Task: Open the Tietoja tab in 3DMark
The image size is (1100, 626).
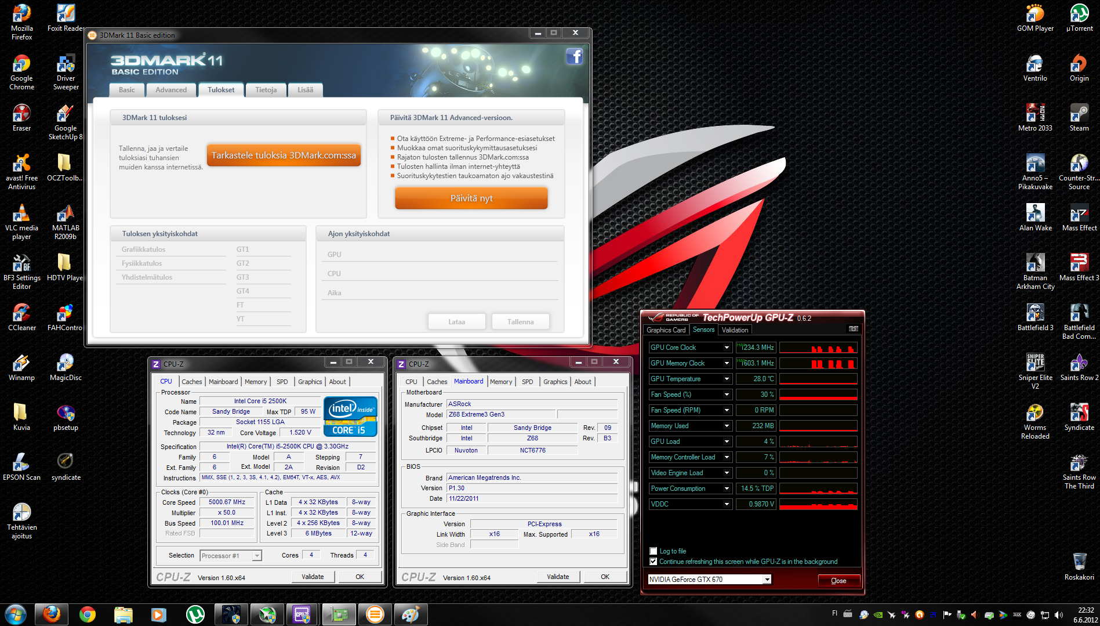Action: pos(266,90)
